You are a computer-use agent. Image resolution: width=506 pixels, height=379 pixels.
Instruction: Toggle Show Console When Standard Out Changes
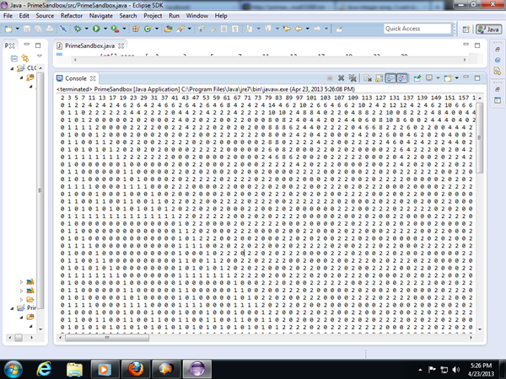tap(390, 78)
